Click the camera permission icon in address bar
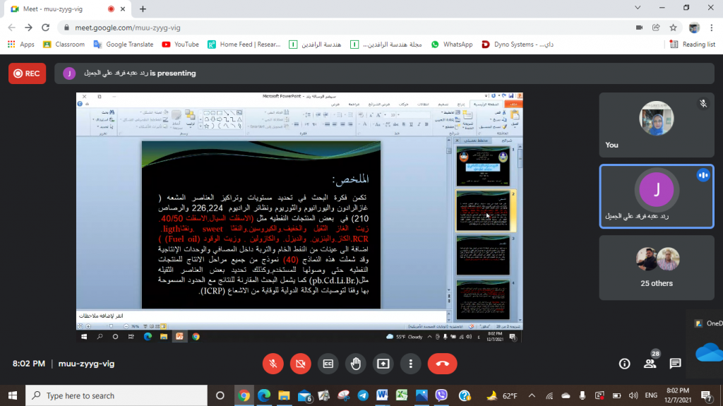 (639, 28)
